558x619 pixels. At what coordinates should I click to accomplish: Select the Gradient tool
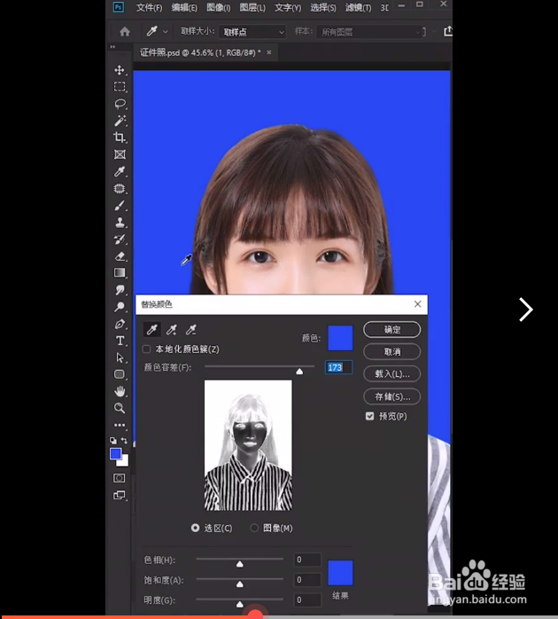click(x=120, y=273)
